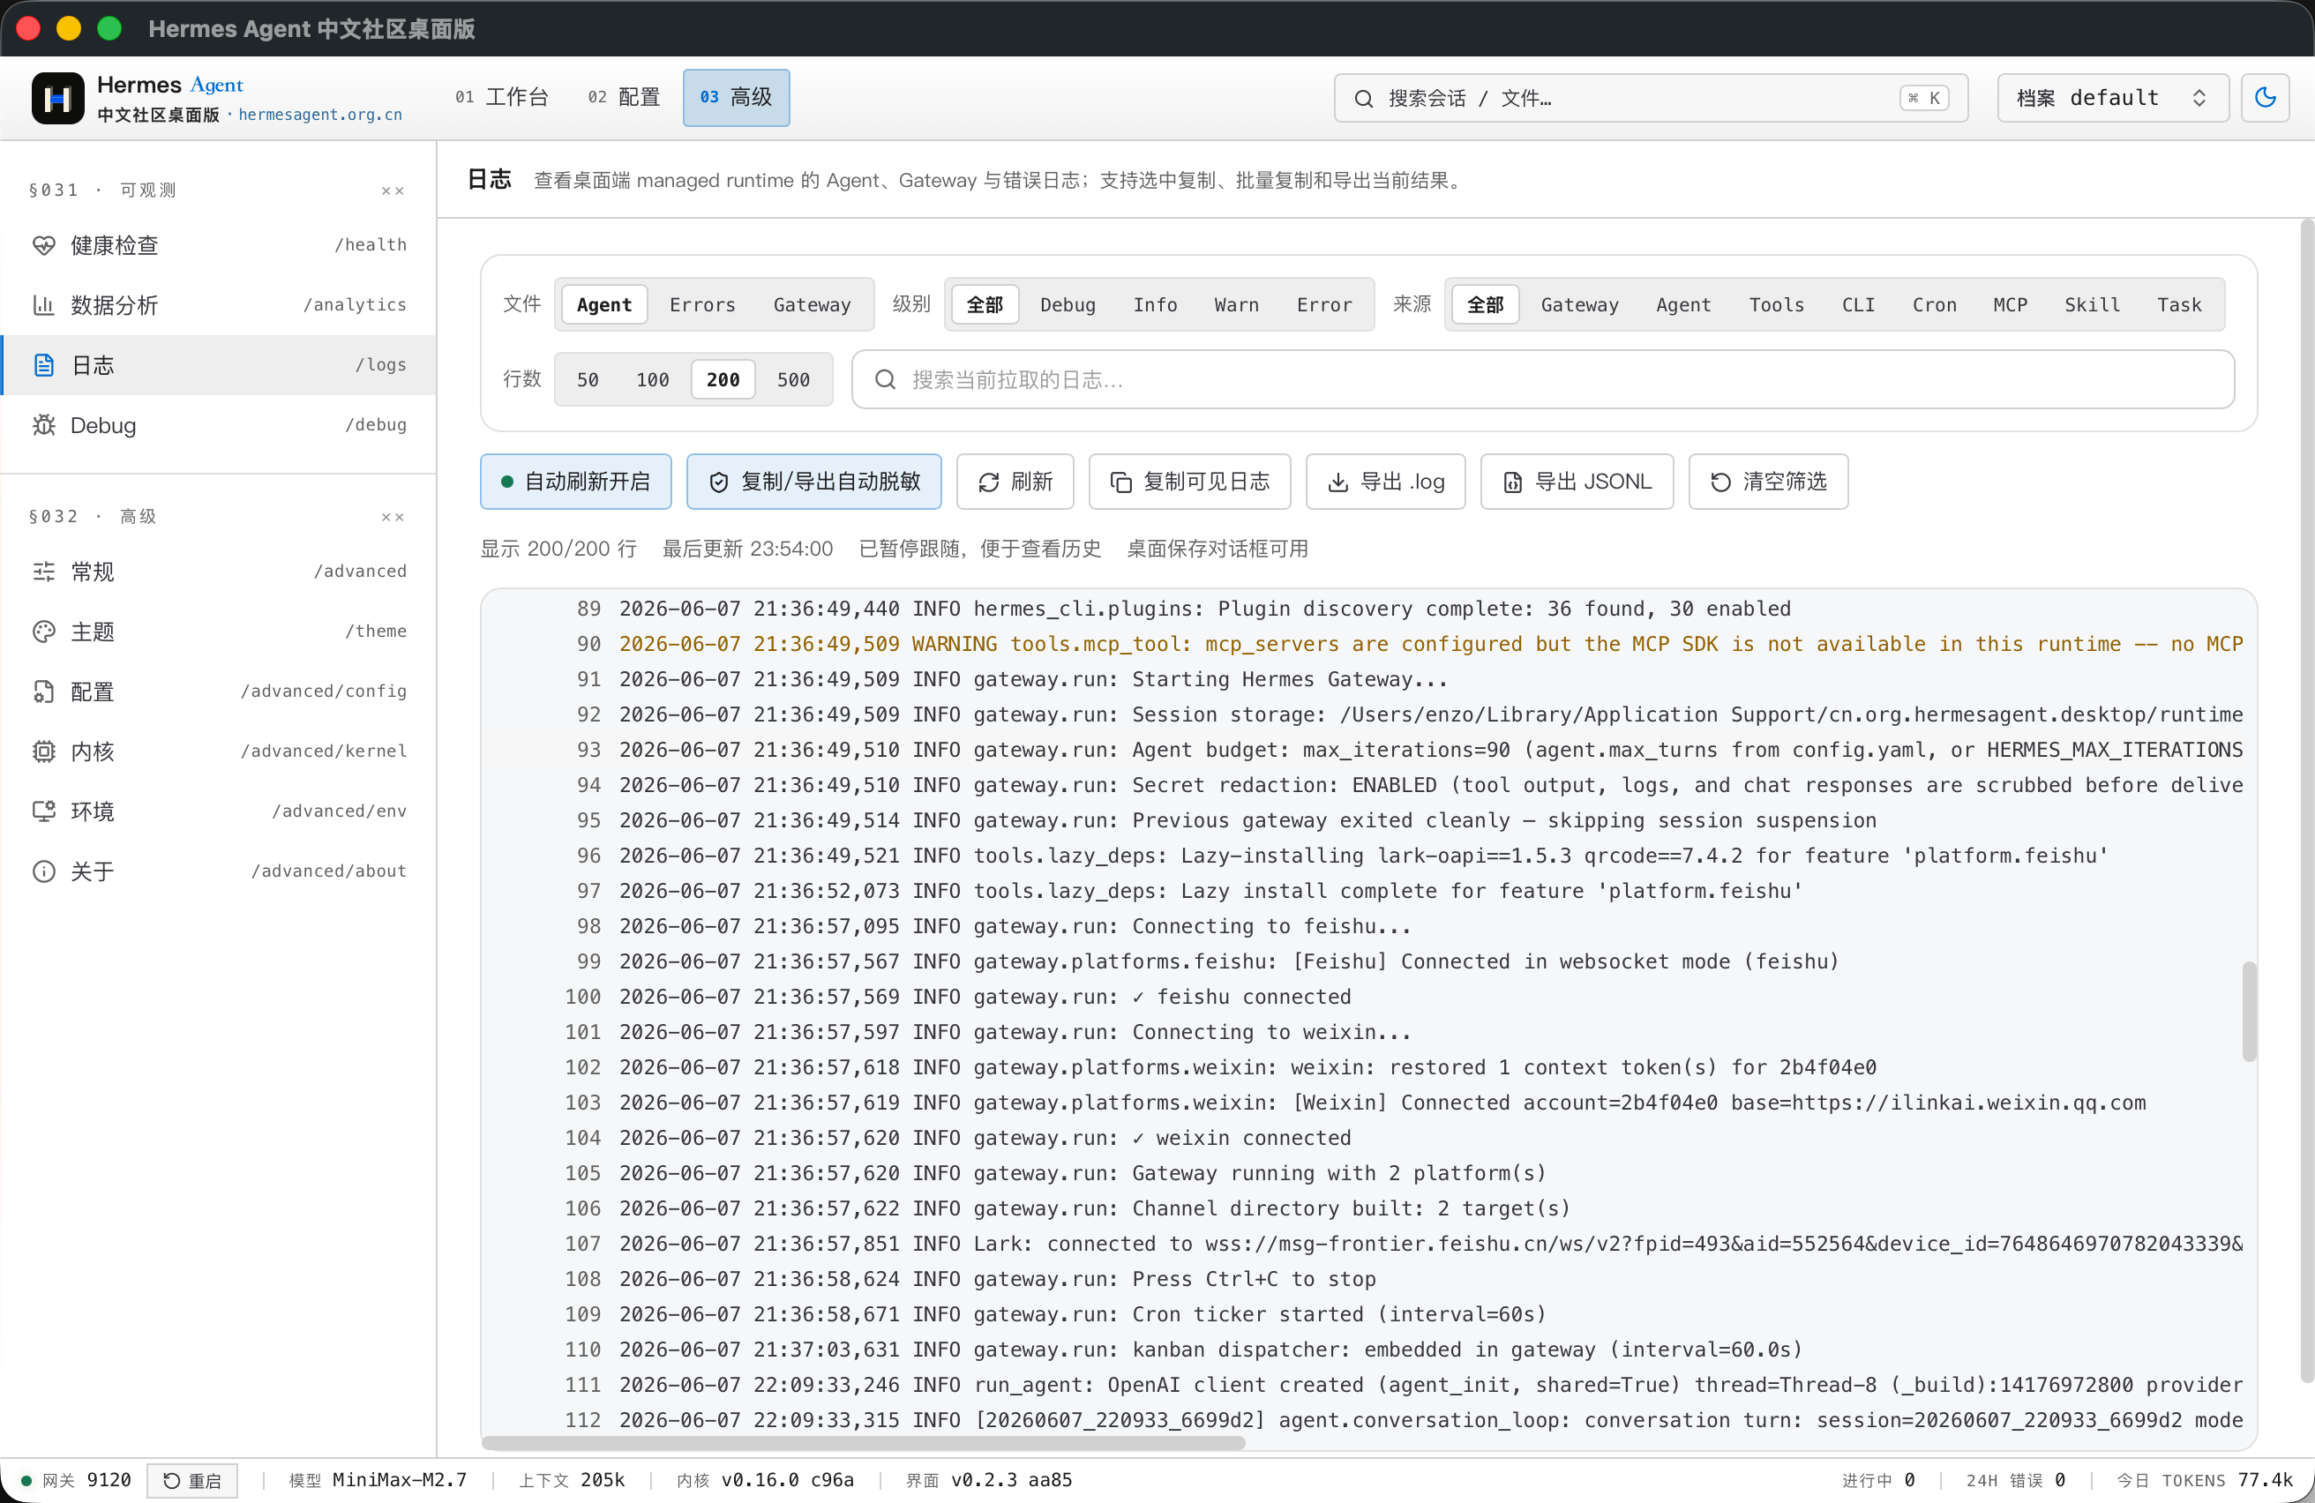
Task: Click the monitor icon for 环境
Action: tap(44, 811)
